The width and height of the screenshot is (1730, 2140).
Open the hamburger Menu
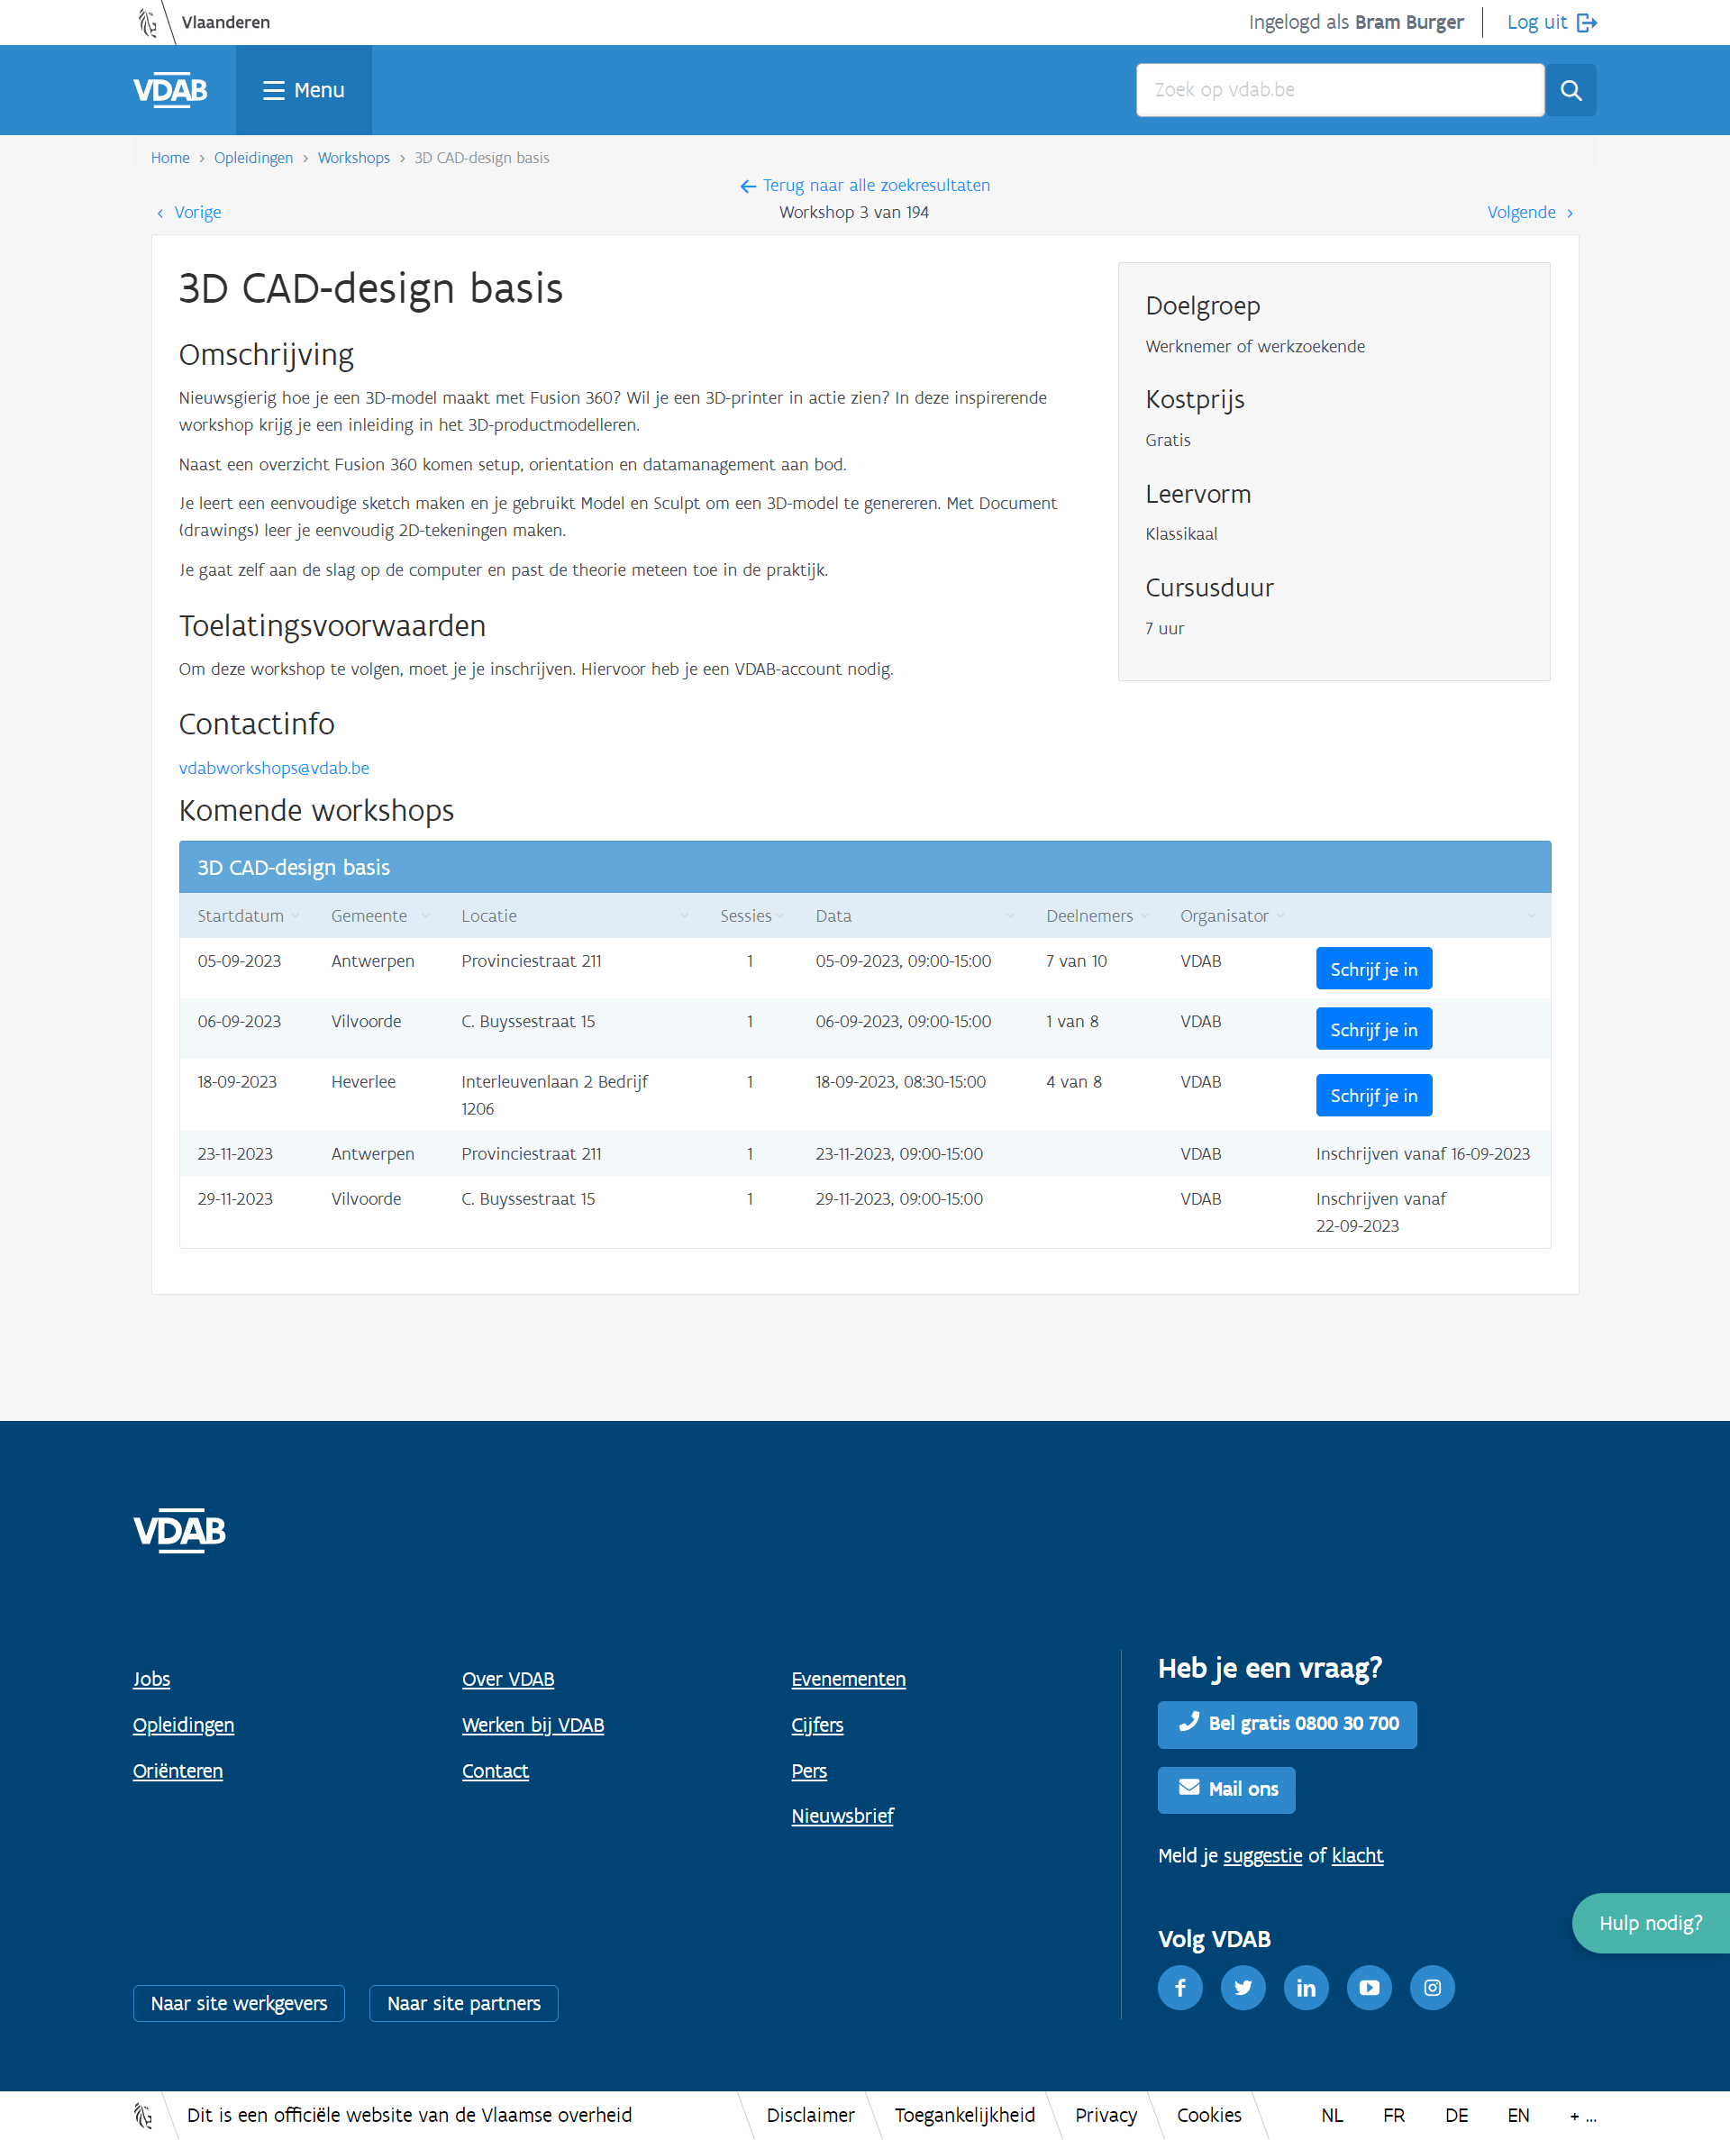[304, 90]
